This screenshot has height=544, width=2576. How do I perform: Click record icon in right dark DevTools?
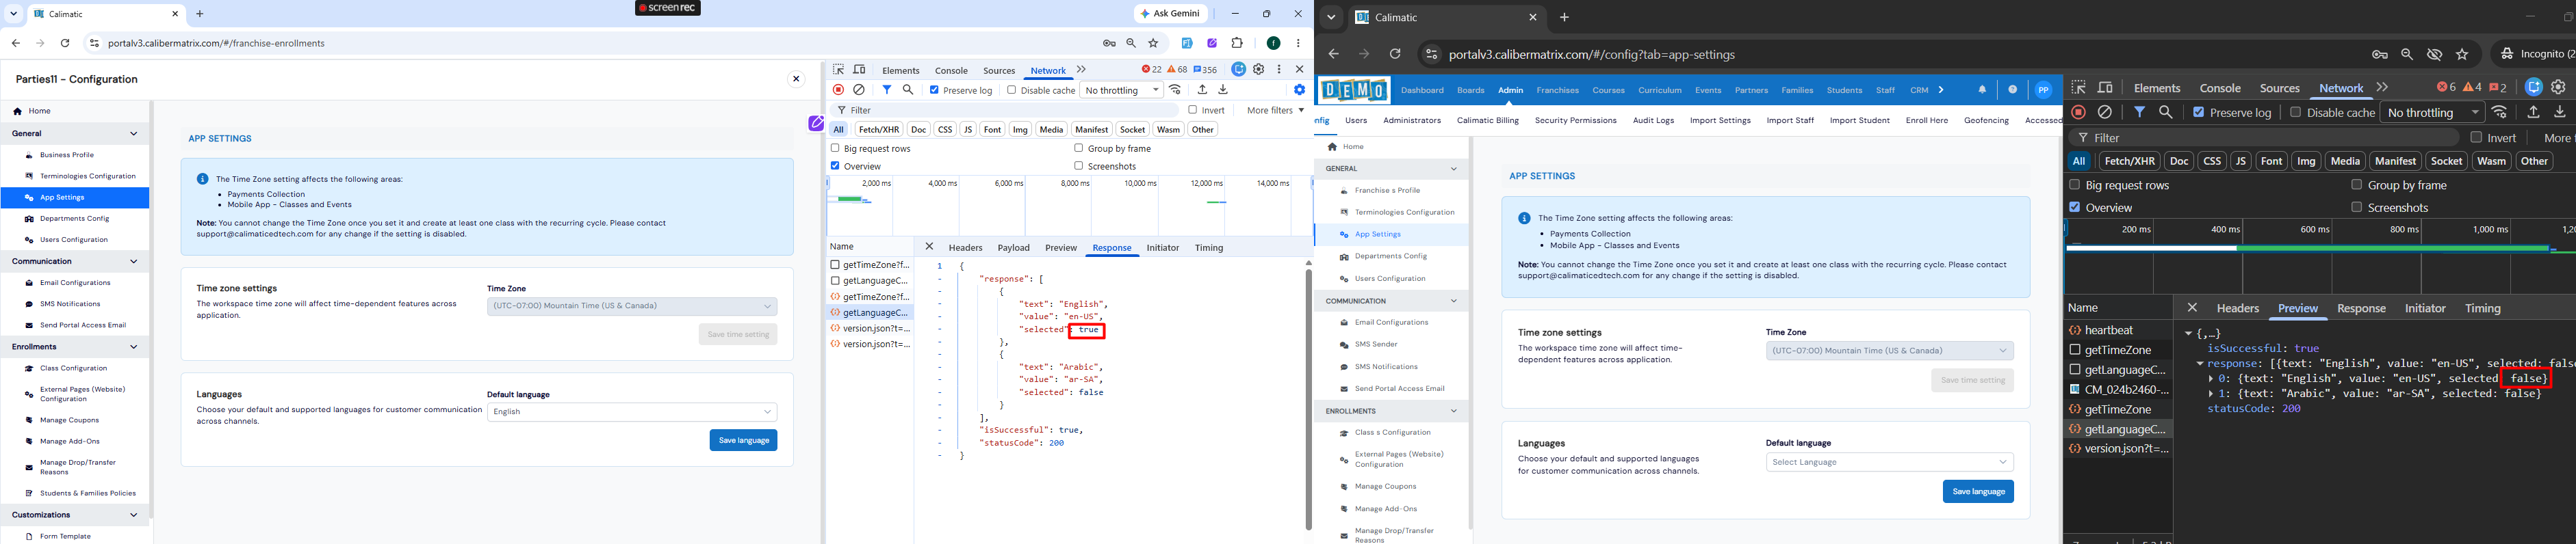[2078, 113]
